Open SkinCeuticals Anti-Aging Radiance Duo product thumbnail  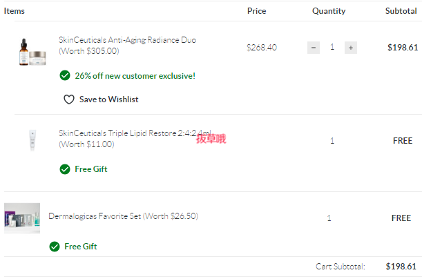click(32, 52)
